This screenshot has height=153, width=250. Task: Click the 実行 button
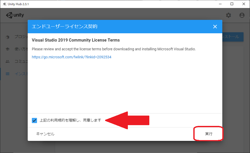[209, 134]
